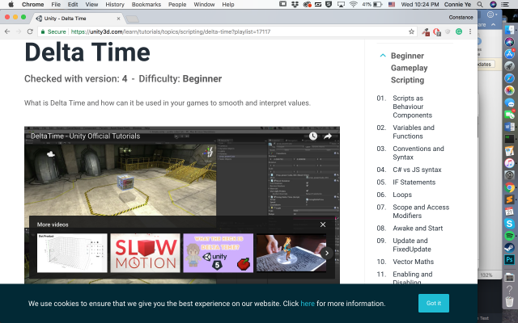Open Safari from the dock
This screenshot has height=323, width=518.
coord(509,78)
